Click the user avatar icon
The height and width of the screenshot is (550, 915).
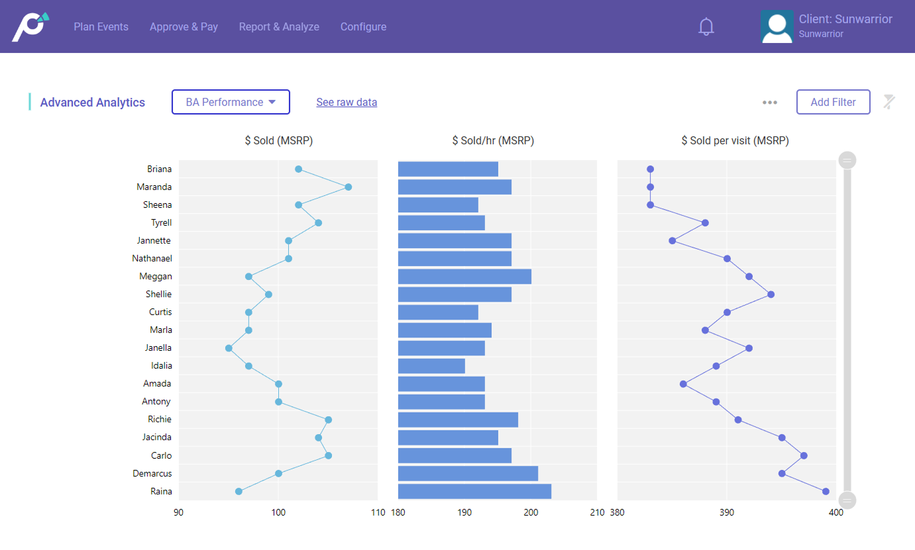777,27
